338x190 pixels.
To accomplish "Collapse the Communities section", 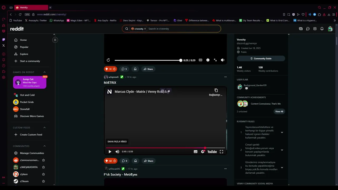I will tap(44, 146).
